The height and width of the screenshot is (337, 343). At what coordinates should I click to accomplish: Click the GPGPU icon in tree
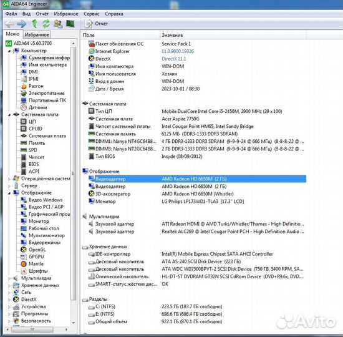(24, 256)
